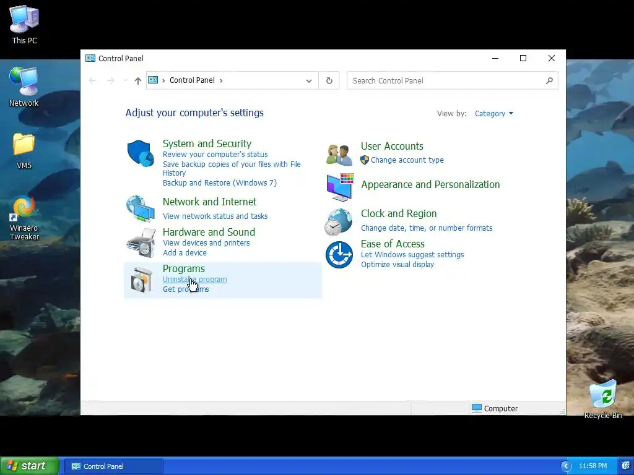
Task: Click the search magnifier icon
Action: pyautogui.click(x=549, y=81)
